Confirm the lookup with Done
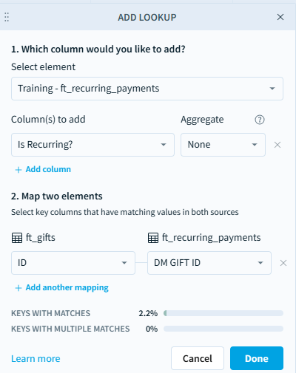The width and height of the screenshot is (296, 373). (257, 358)
